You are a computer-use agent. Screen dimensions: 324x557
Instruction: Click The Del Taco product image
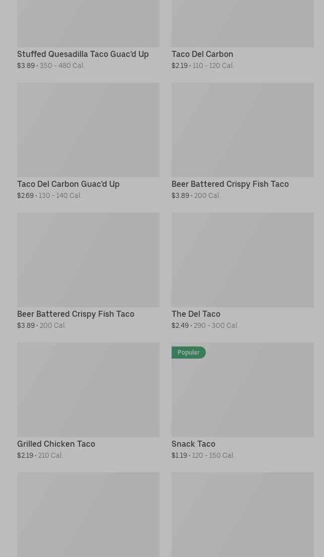pos(242,260)
